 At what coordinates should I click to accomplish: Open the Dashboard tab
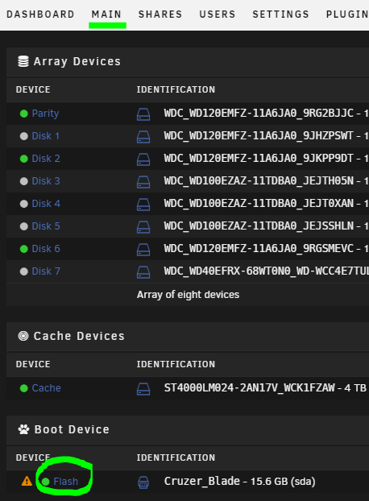click(x=40, y=14)
